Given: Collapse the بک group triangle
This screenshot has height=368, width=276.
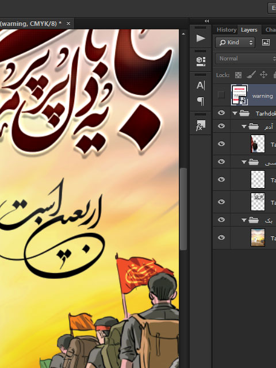Looking at the screenshot, I should 244,220.
